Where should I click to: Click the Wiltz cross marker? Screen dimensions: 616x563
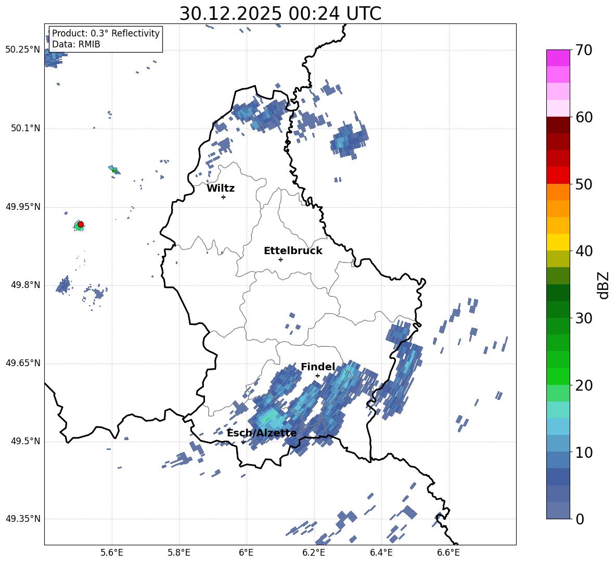pos(224,197)
